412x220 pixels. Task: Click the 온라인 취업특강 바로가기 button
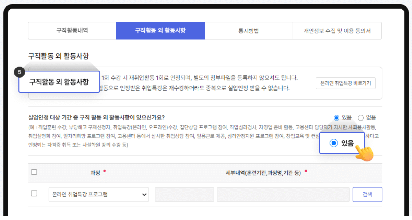[x=346, y=83]
